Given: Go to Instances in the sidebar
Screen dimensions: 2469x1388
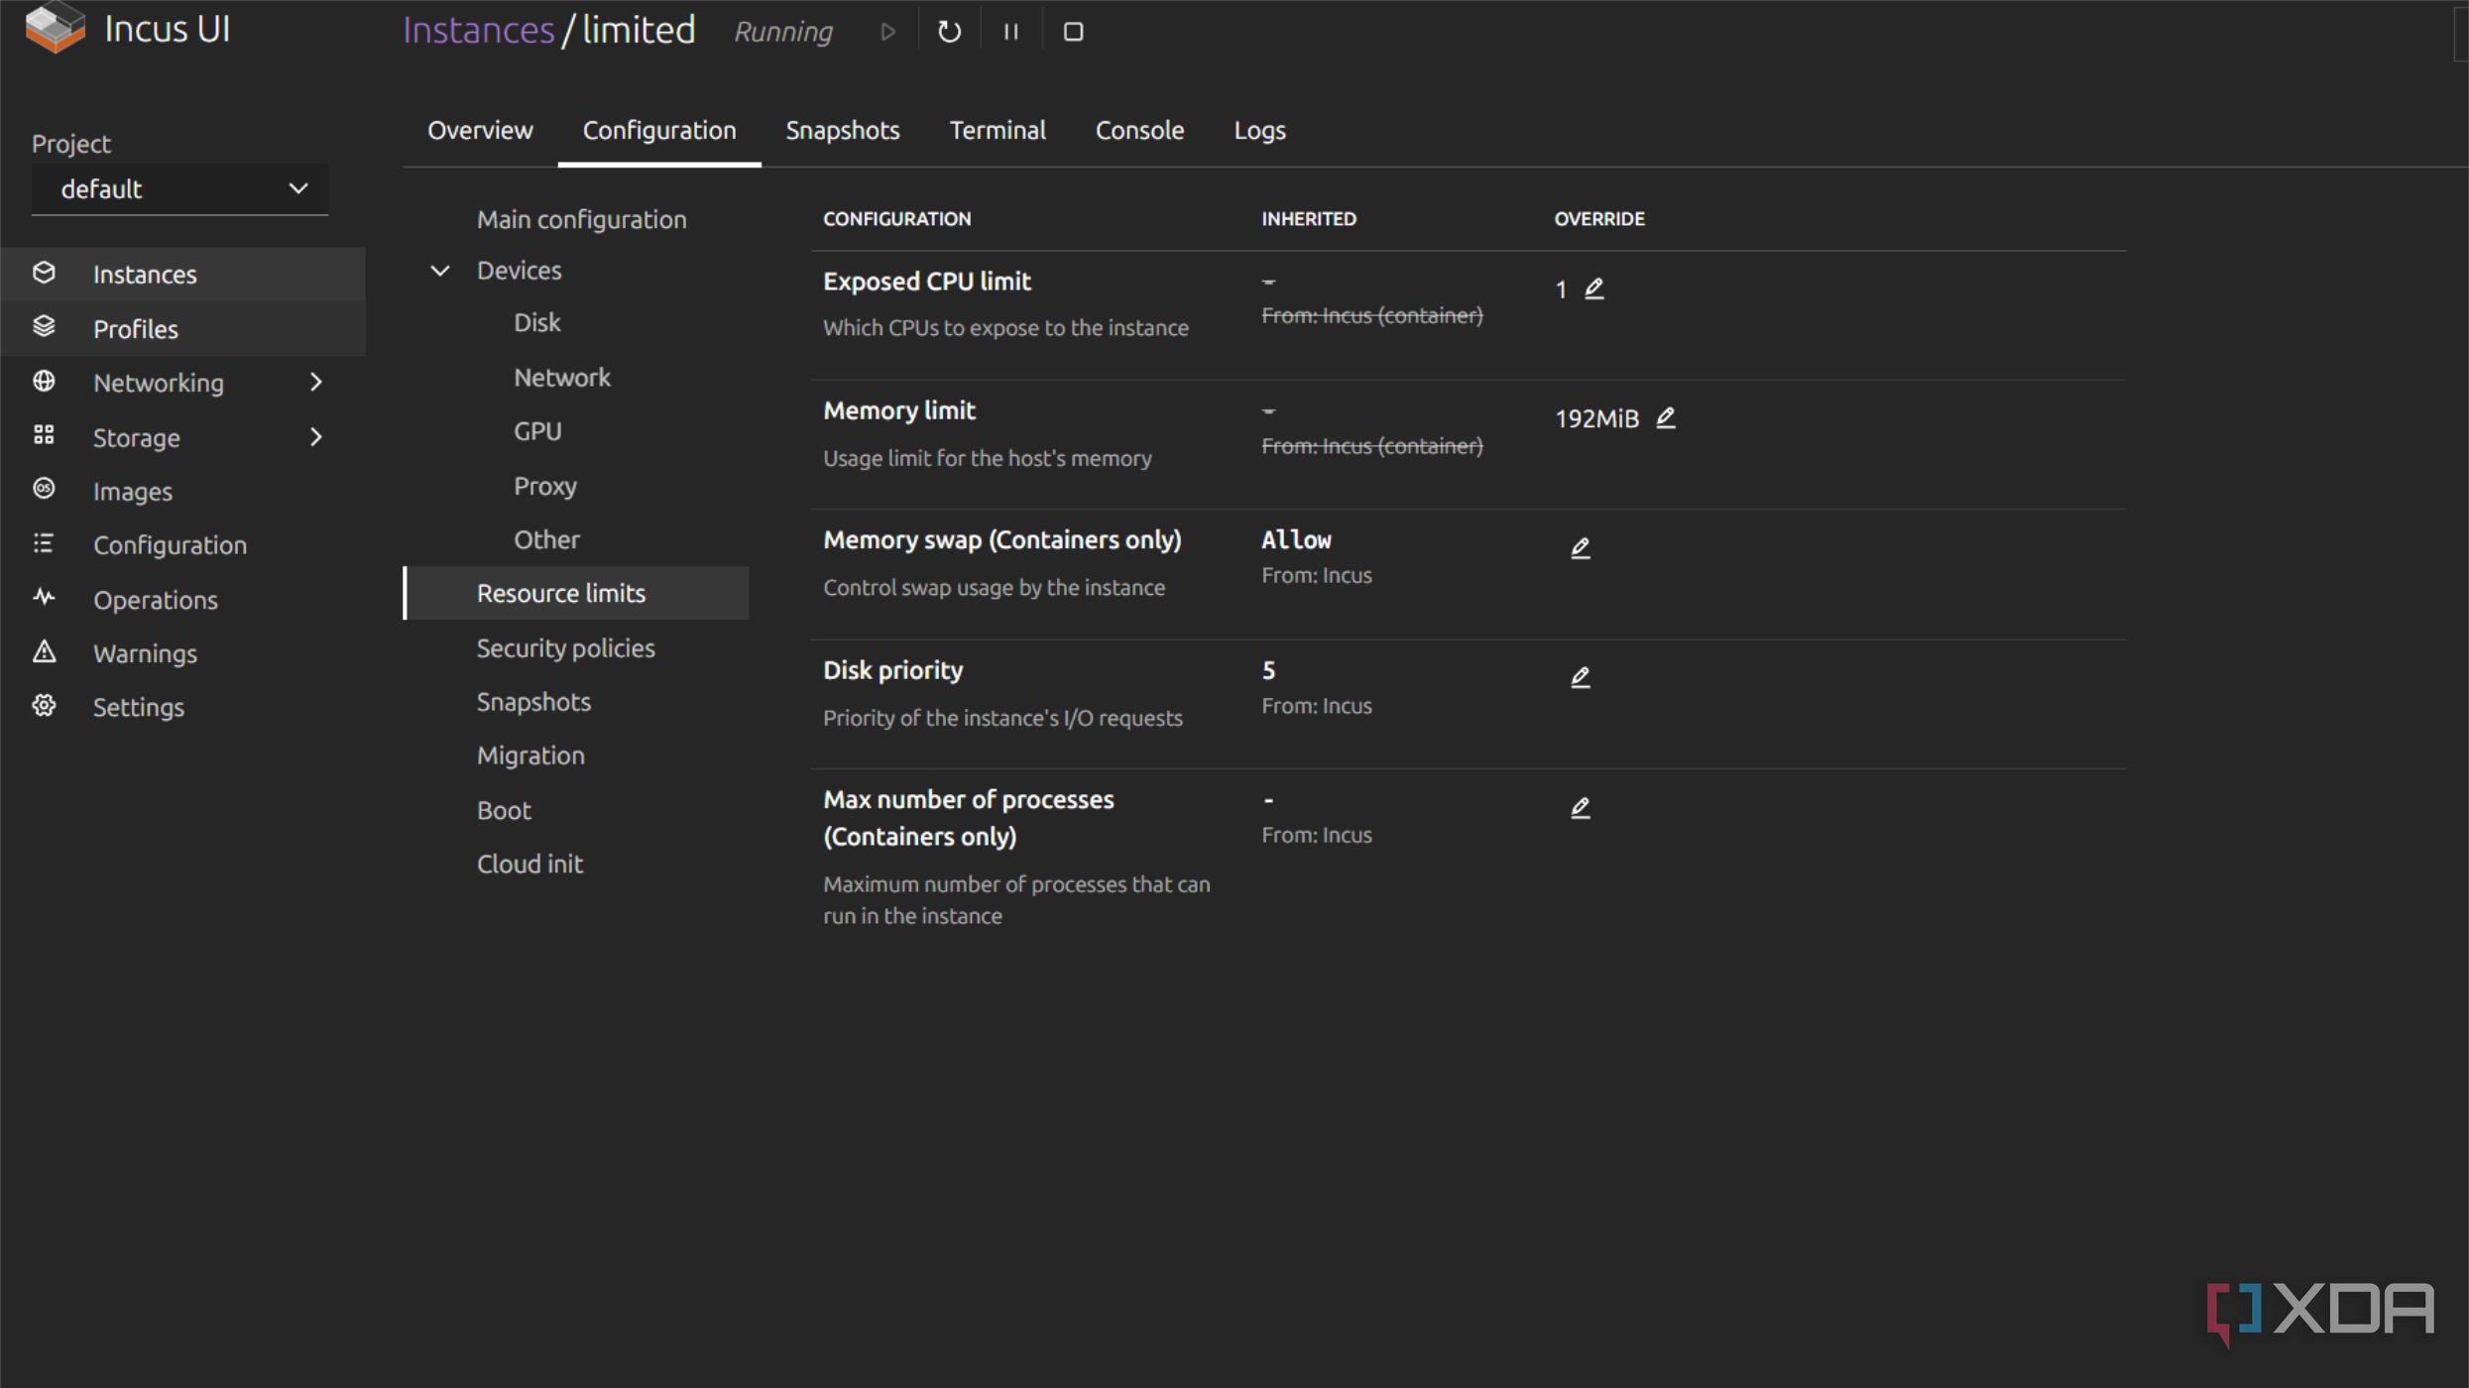Looking at the screenshot, I should pos(183,274).
